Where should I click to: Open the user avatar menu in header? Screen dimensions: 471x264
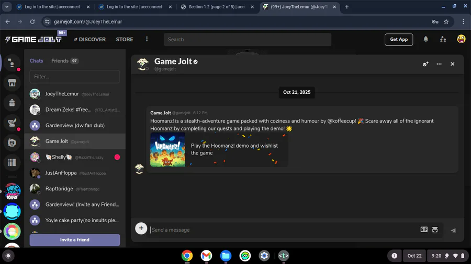pos(461,39)
